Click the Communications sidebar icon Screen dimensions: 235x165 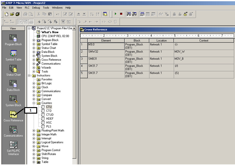tap(13, 130)
